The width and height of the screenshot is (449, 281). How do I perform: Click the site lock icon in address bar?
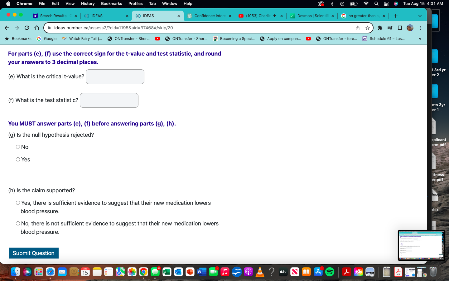pyautogui.click(x=49, y=28)
